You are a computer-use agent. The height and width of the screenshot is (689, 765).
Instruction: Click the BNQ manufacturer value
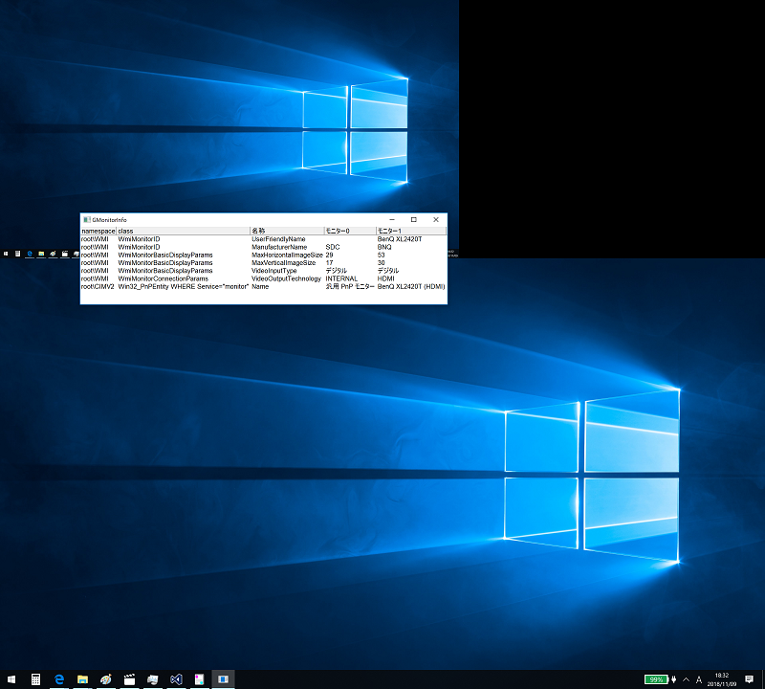384,247
